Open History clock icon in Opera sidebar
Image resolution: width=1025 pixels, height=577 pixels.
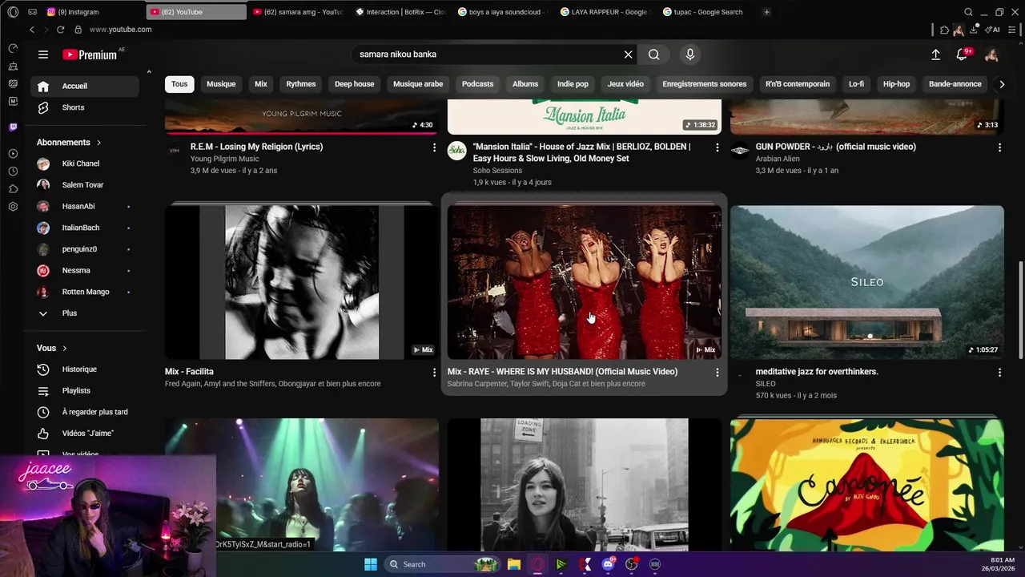13,171
